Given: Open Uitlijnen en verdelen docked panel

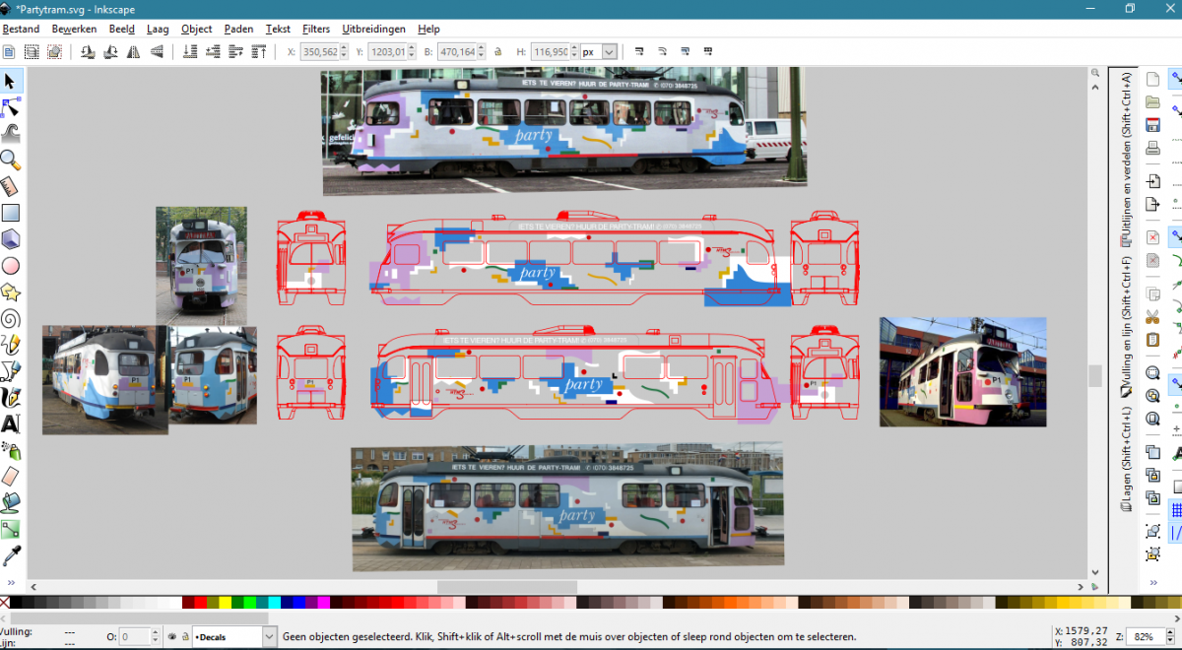Looking at the screenshot, I should coord(1125,158).
